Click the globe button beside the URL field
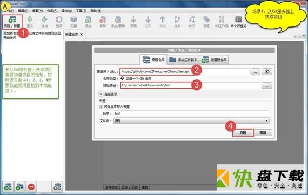Screen dimensions: 308x195 (x=267, y=72)
